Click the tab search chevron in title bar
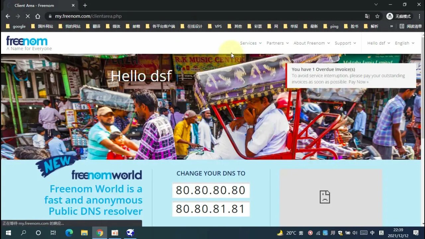This screenshot has height=239, width=425. tap(376, 5)
